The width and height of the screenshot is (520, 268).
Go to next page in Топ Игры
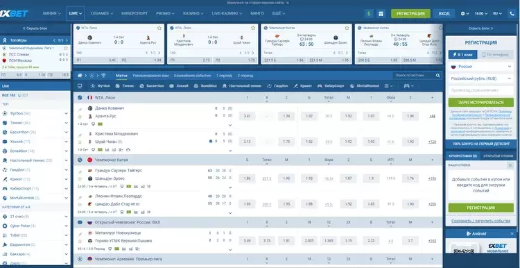tap(67, 40)
